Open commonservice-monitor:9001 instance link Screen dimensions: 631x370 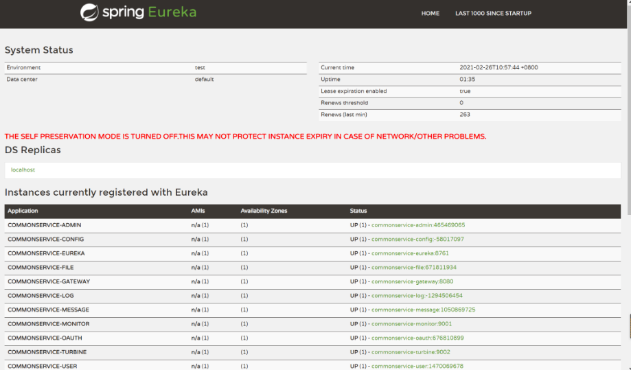pos(411,323)
